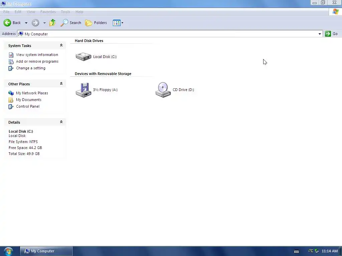Restore down the My Computer window
Viewport: 342px width, 256px height.
tap(323, 3)
